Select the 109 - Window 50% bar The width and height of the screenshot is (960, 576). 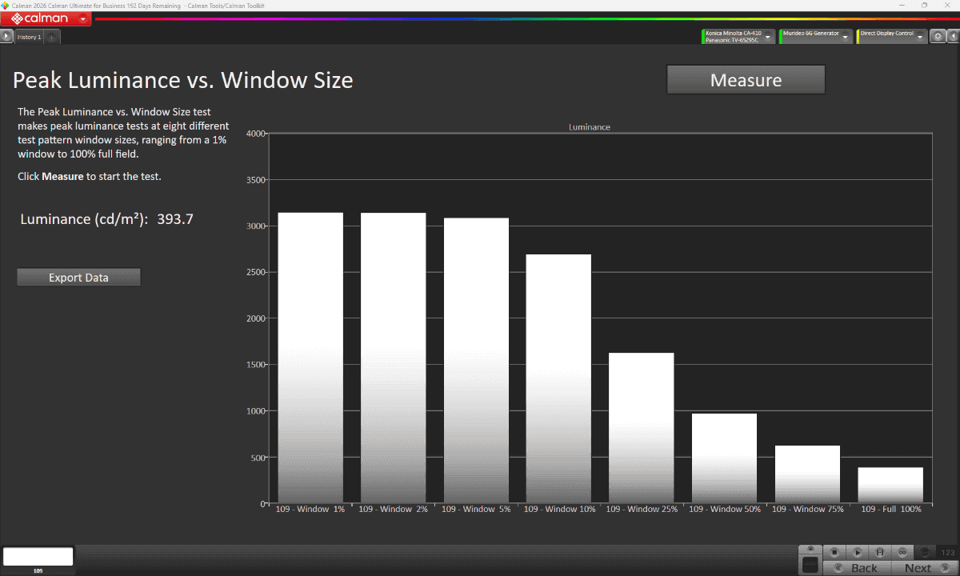[724, 458]
